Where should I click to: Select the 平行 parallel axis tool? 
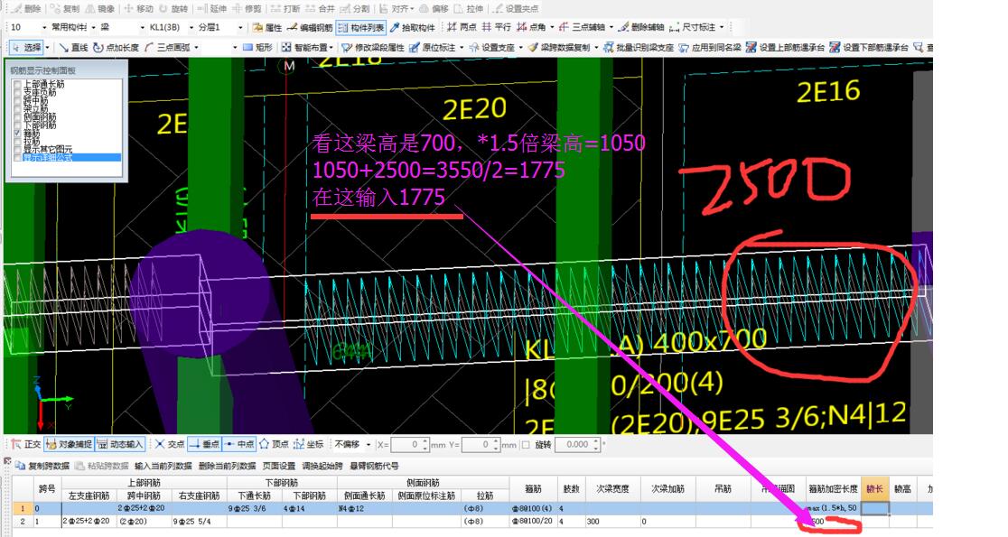[496, 28]
